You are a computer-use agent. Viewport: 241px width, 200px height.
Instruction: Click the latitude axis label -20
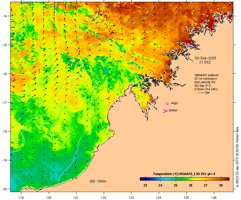(4, 189)
